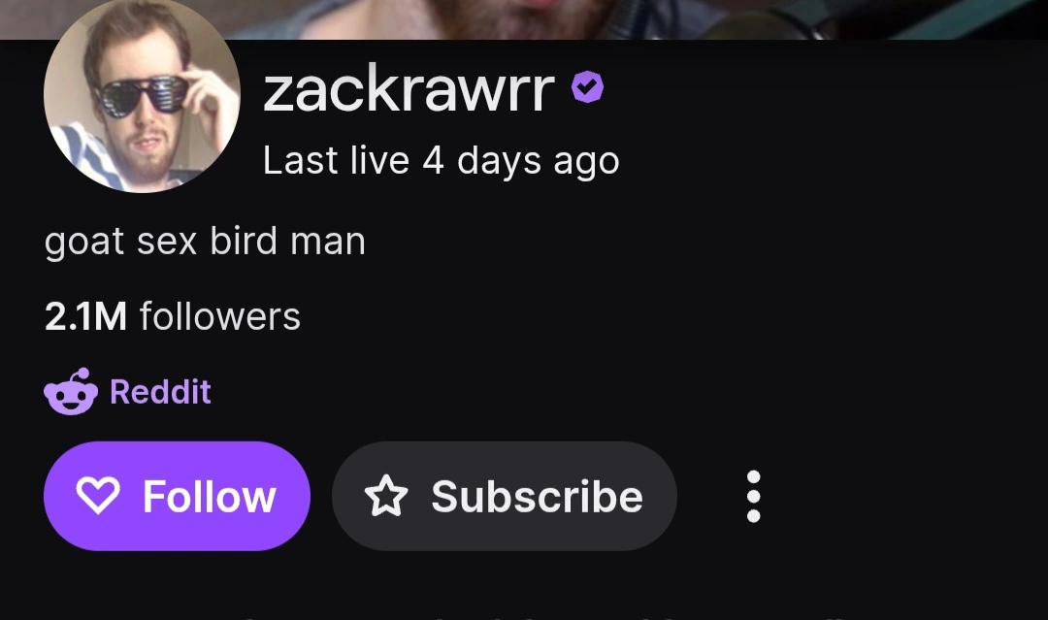Tap the star icon in Subscribe button
This screenshot has width=1048, height=620.
386,495
